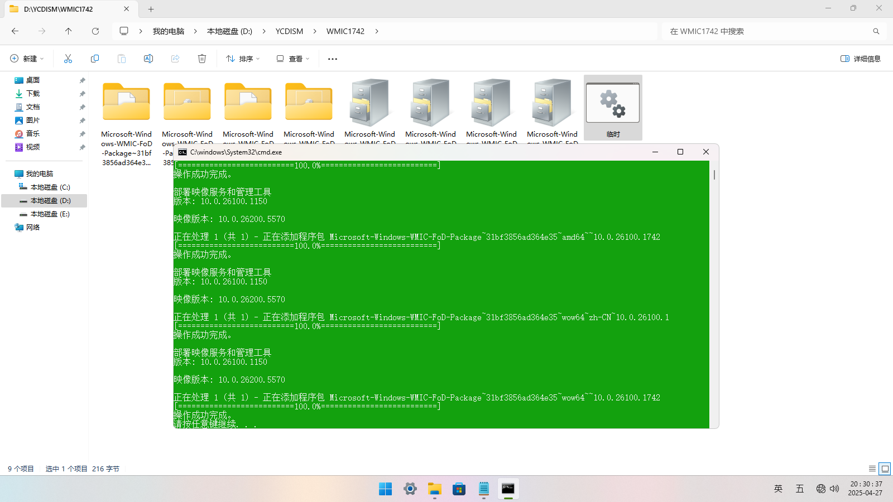
Task: Expand chevron after WMIC1742 in address bar
Action: click(377, 31)
